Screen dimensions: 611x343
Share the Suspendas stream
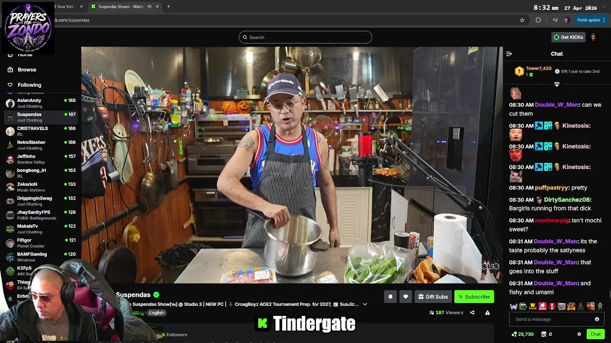472,313
